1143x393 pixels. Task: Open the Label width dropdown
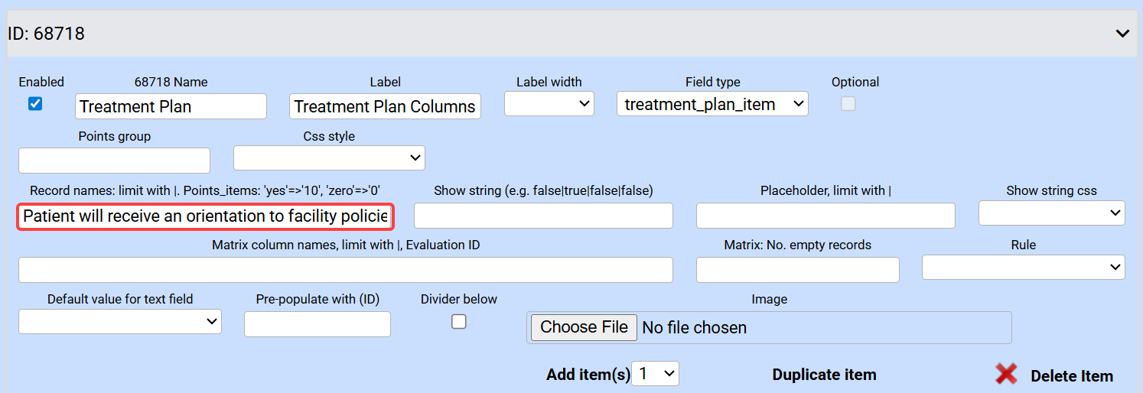pyautogui.click(x=549, y=104)
